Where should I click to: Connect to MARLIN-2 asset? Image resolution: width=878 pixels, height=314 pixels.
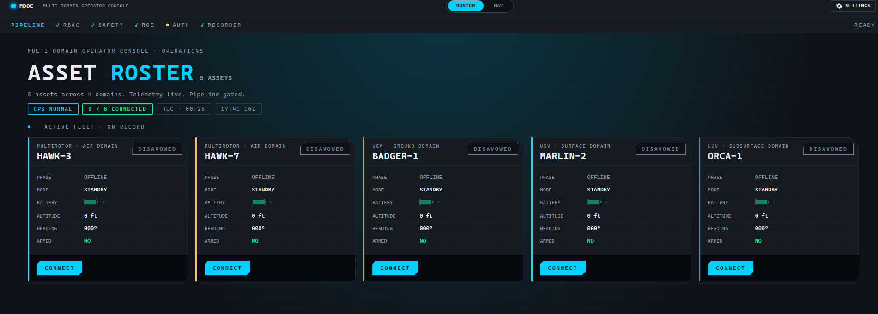coord(562,268)
